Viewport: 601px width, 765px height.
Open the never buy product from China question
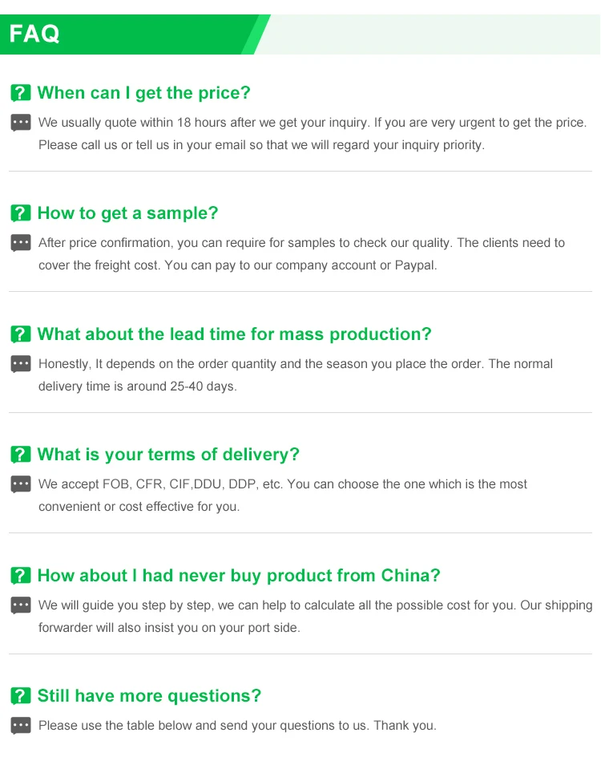click(x=239, y=576)
